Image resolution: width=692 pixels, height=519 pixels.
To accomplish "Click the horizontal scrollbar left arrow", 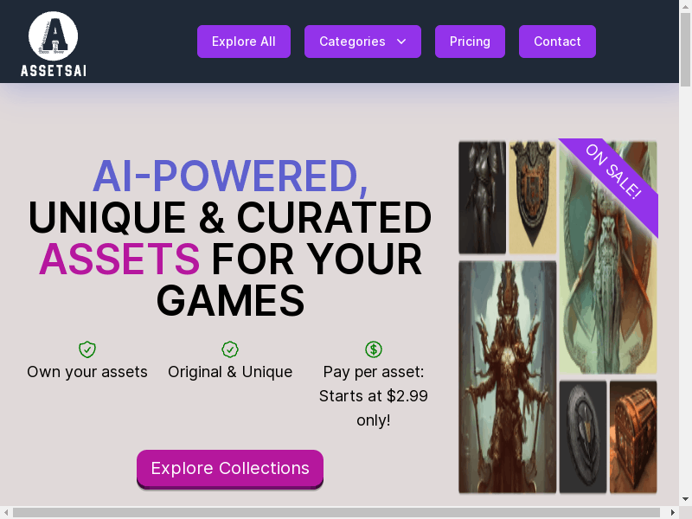I will click(x=6, y=512).
